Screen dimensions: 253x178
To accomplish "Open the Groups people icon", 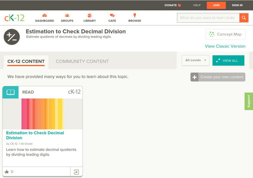I will (67, 15).
